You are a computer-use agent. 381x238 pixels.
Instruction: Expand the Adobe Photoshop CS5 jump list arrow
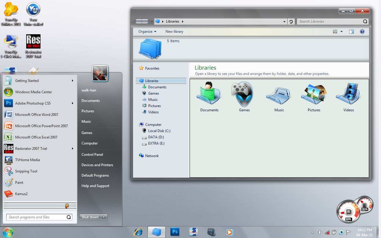[72, 103]
